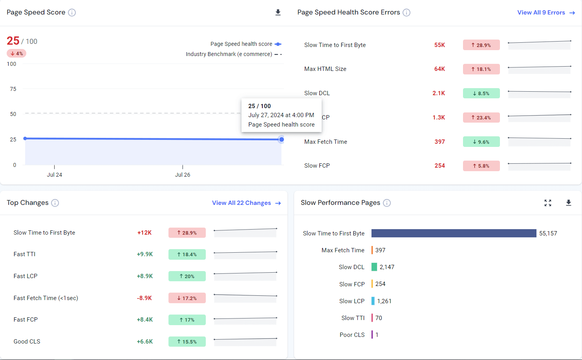Viewport: 582px width, 360px height.
Task: Open the Slow Performance Pages info icon
Action: point(387,203)
